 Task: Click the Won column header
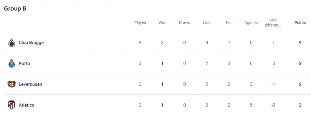162,23
